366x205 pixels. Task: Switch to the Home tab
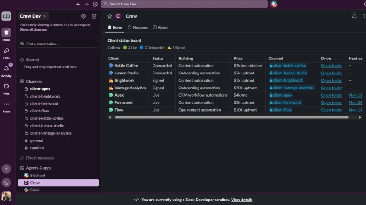coord(115,28)
